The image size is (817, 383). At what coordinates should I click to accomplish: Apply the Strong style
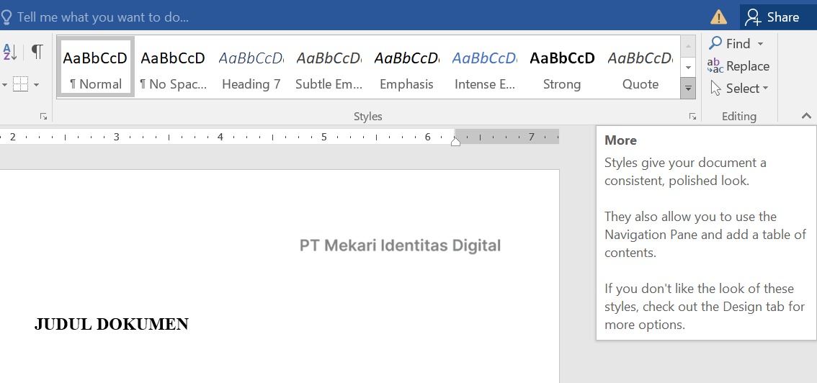point(562,67)
